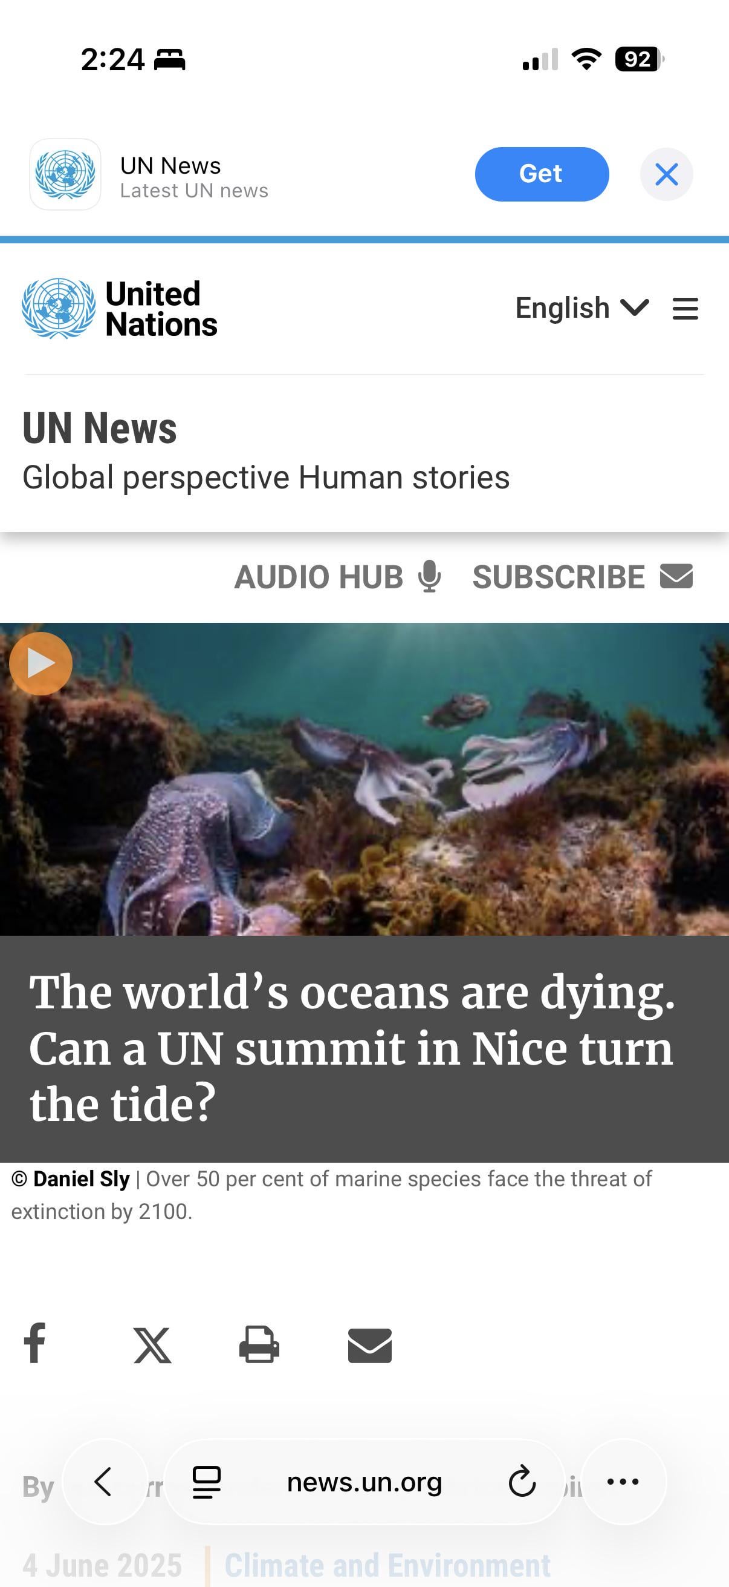The width and height of the screenshot is (729, 1587).
Task: Share article on Facebook
Action: pos(34,1343)
